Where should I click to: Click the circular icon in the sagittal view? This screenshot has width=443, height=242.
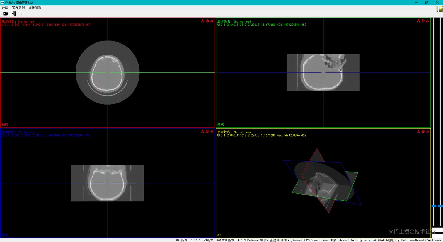(423, 21)
